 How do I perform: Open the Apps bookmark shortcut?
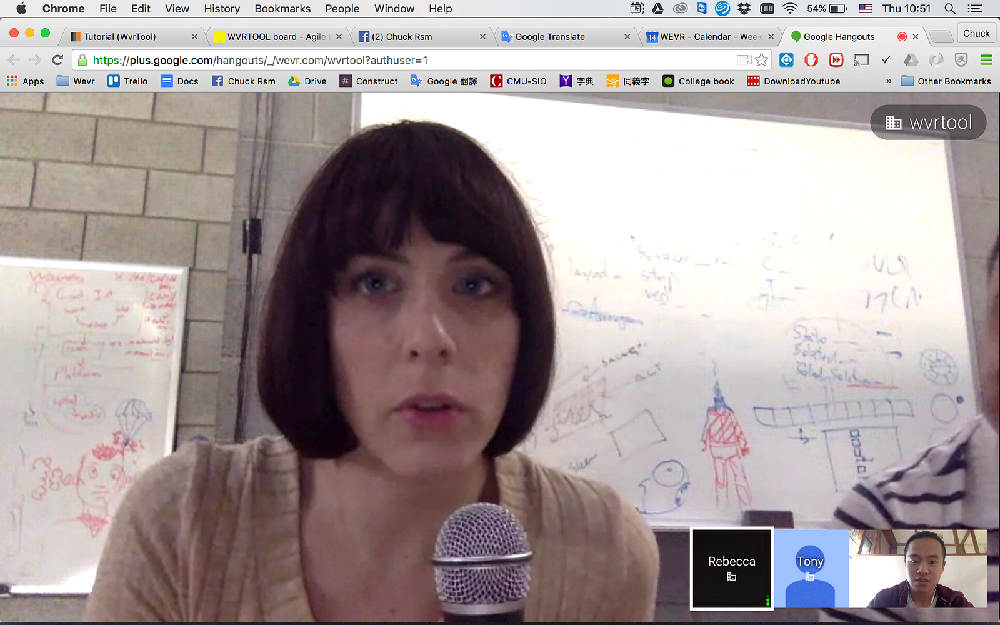(x=26, y=81)
